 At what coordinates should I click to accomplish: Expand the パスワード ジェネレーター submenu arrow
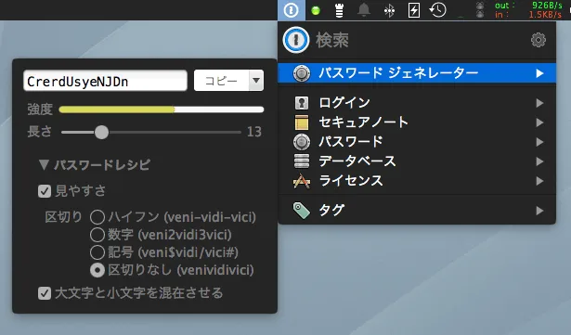coord(539,73)
